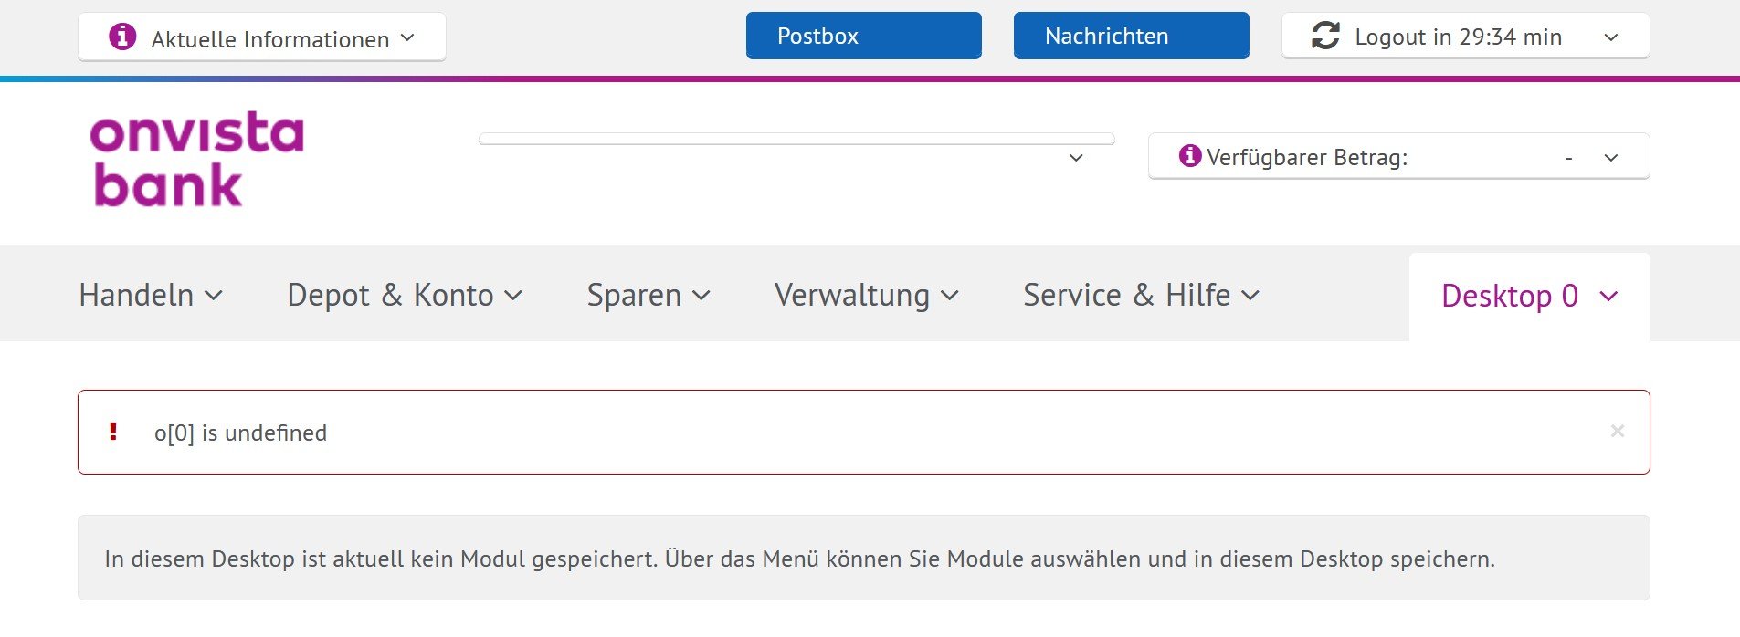
Task: Select the Desktop 0 tab
Action: pos(1509,297)
